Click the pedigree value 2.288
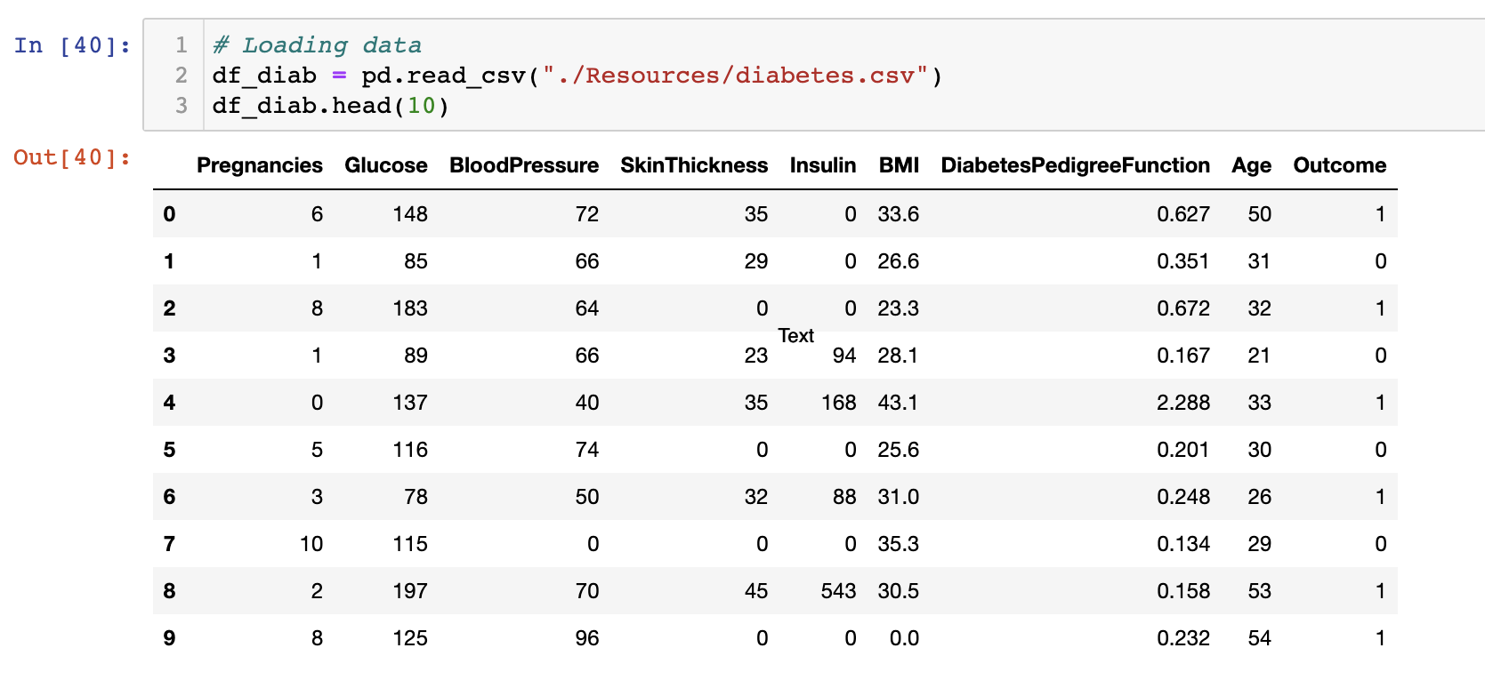Image resolution: width=1485 pixels, height=680 pixels. [x=1182, y=403]
